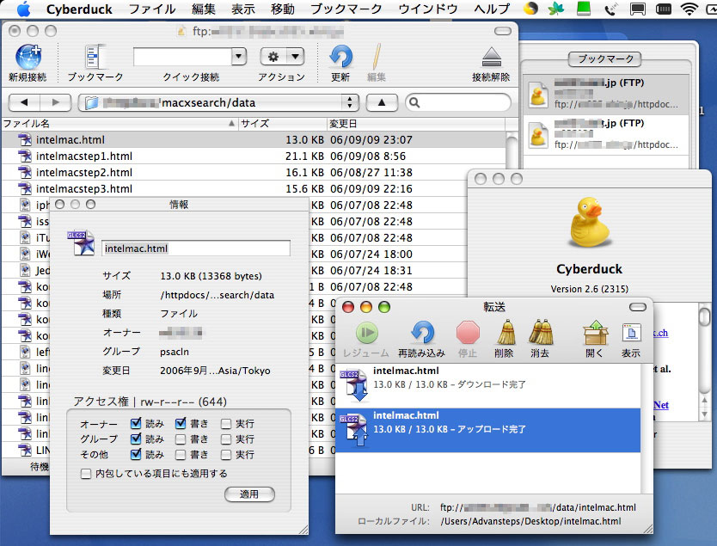This screenshot has width=717, height=546.
Task: Click the 表示 show icon in transfers
Action: (x=631, y=333)
